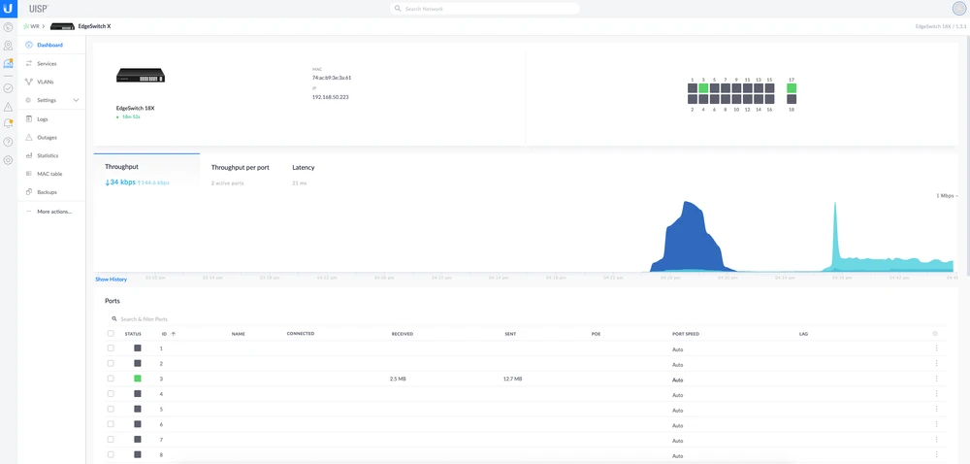The image size is (970, 464).
Task: Expand the Settings submenu in the sidebar
Action: pos(76,100)
